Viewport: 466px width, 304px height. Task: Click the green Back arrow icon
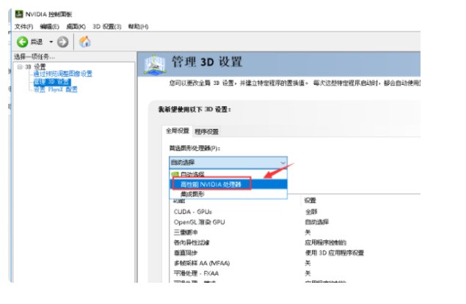pos(22,42)
